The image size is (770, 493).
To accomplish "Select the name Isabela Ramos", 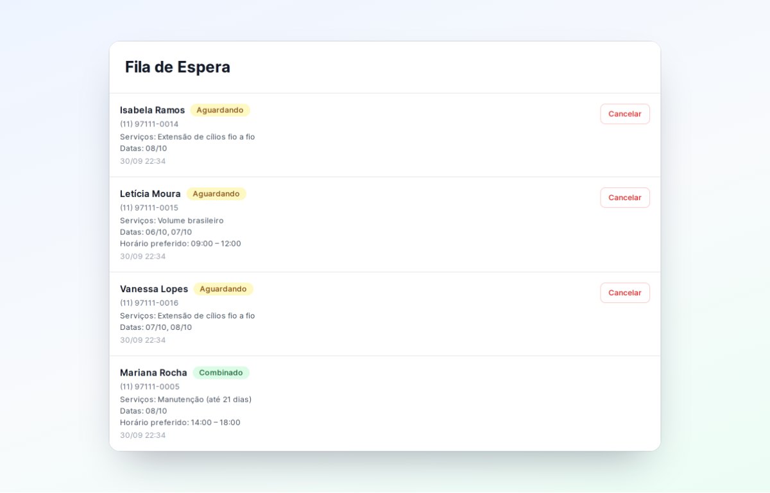I will click(152, 110).
